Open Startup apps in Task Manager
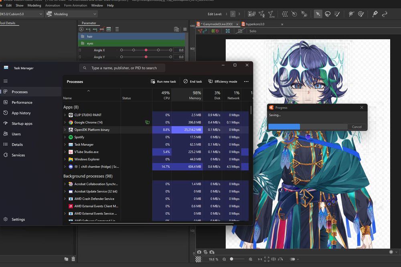401x267 pixels. [x=31, y=123]
